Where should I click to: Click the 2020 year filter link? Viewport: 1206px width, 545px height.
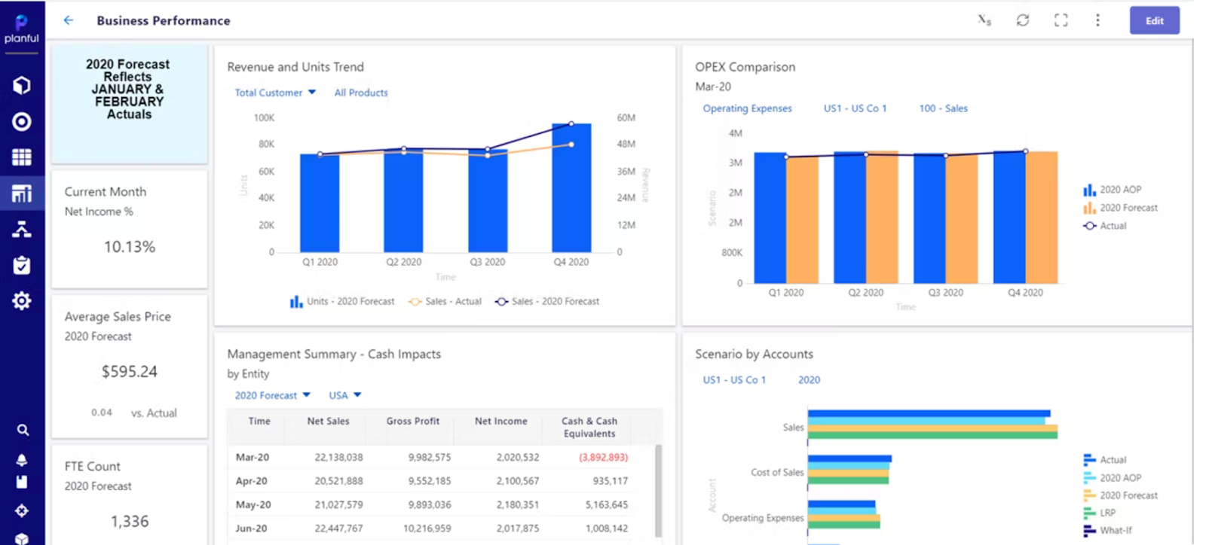click(809, 380)
